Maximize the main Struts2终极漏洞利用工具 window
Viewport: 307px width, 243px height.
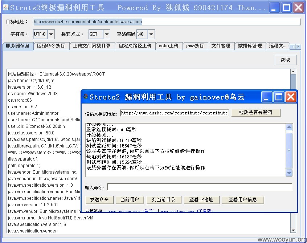point(286,8)
